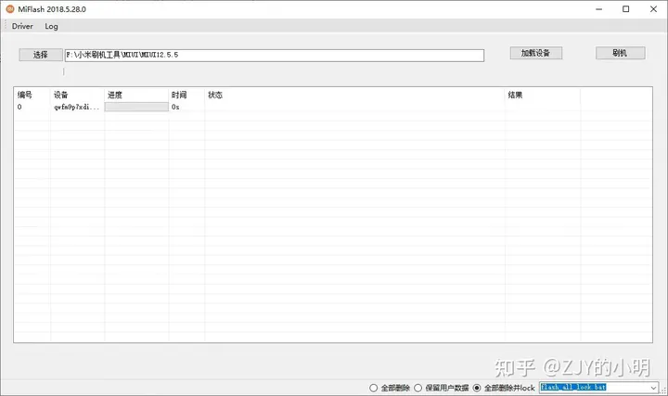Select device row qwfm9p7xdi...
The image size is (668, 396).
333,107
